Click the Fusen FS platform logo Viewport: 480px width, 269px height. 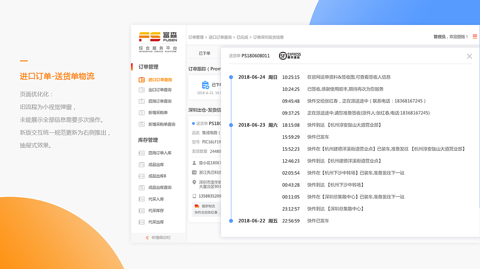(158, 42)
